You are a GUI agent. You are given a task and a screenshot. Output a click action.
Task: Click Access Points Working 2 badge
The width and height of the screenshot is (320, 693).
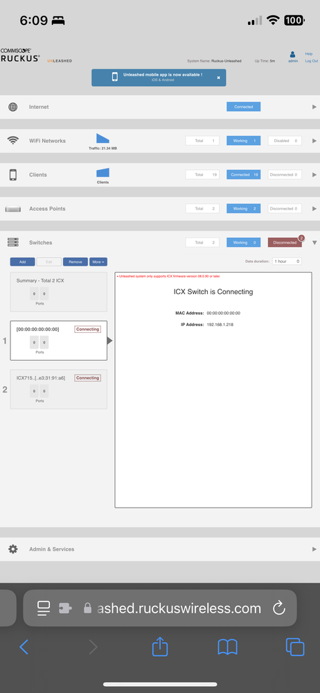(x=244, y=209)
